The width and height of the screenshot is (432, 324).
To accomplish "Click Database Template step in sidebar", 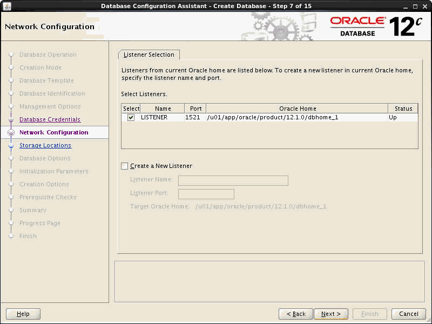I will (46, 80).
